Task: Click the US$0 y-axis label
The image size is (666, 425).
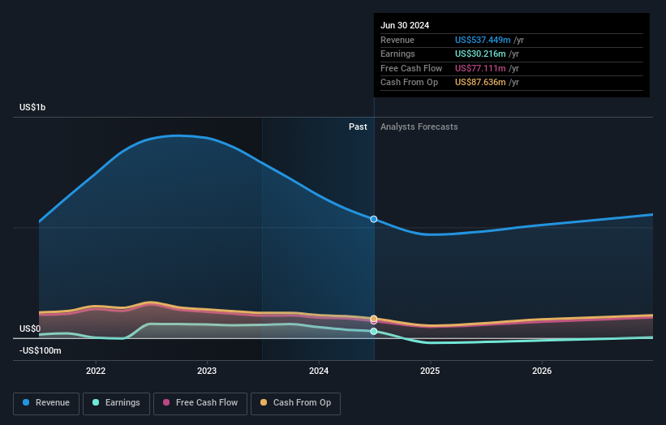Action: point(30,328)
